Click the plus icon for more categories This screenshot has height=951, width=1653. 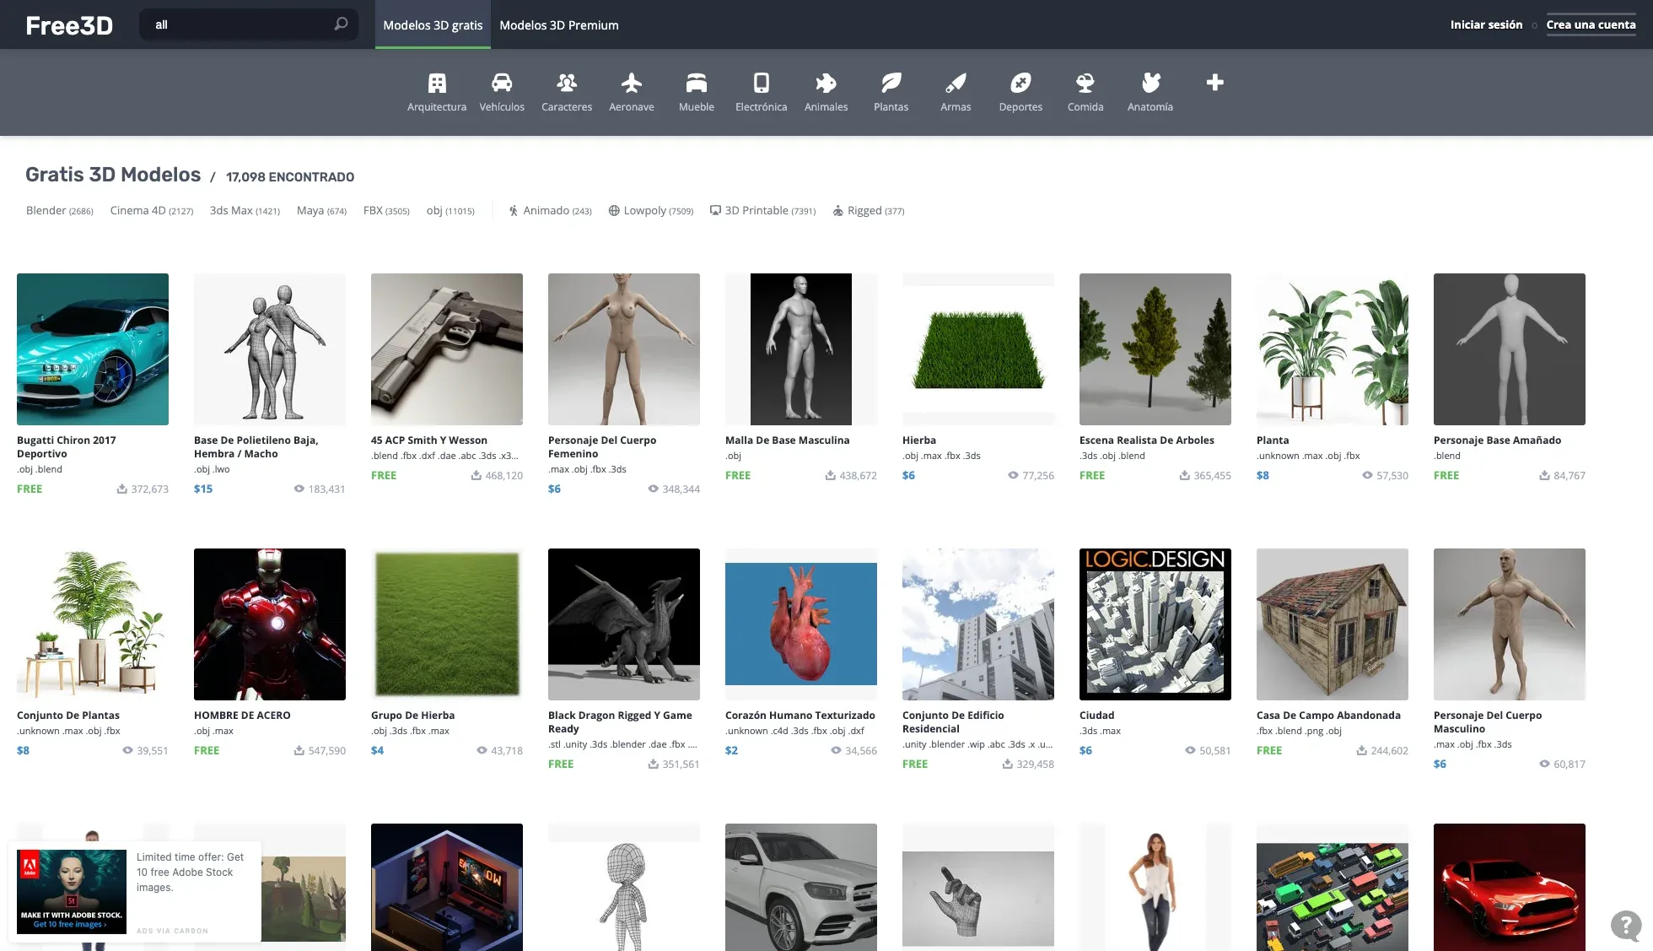(1214, 83)
